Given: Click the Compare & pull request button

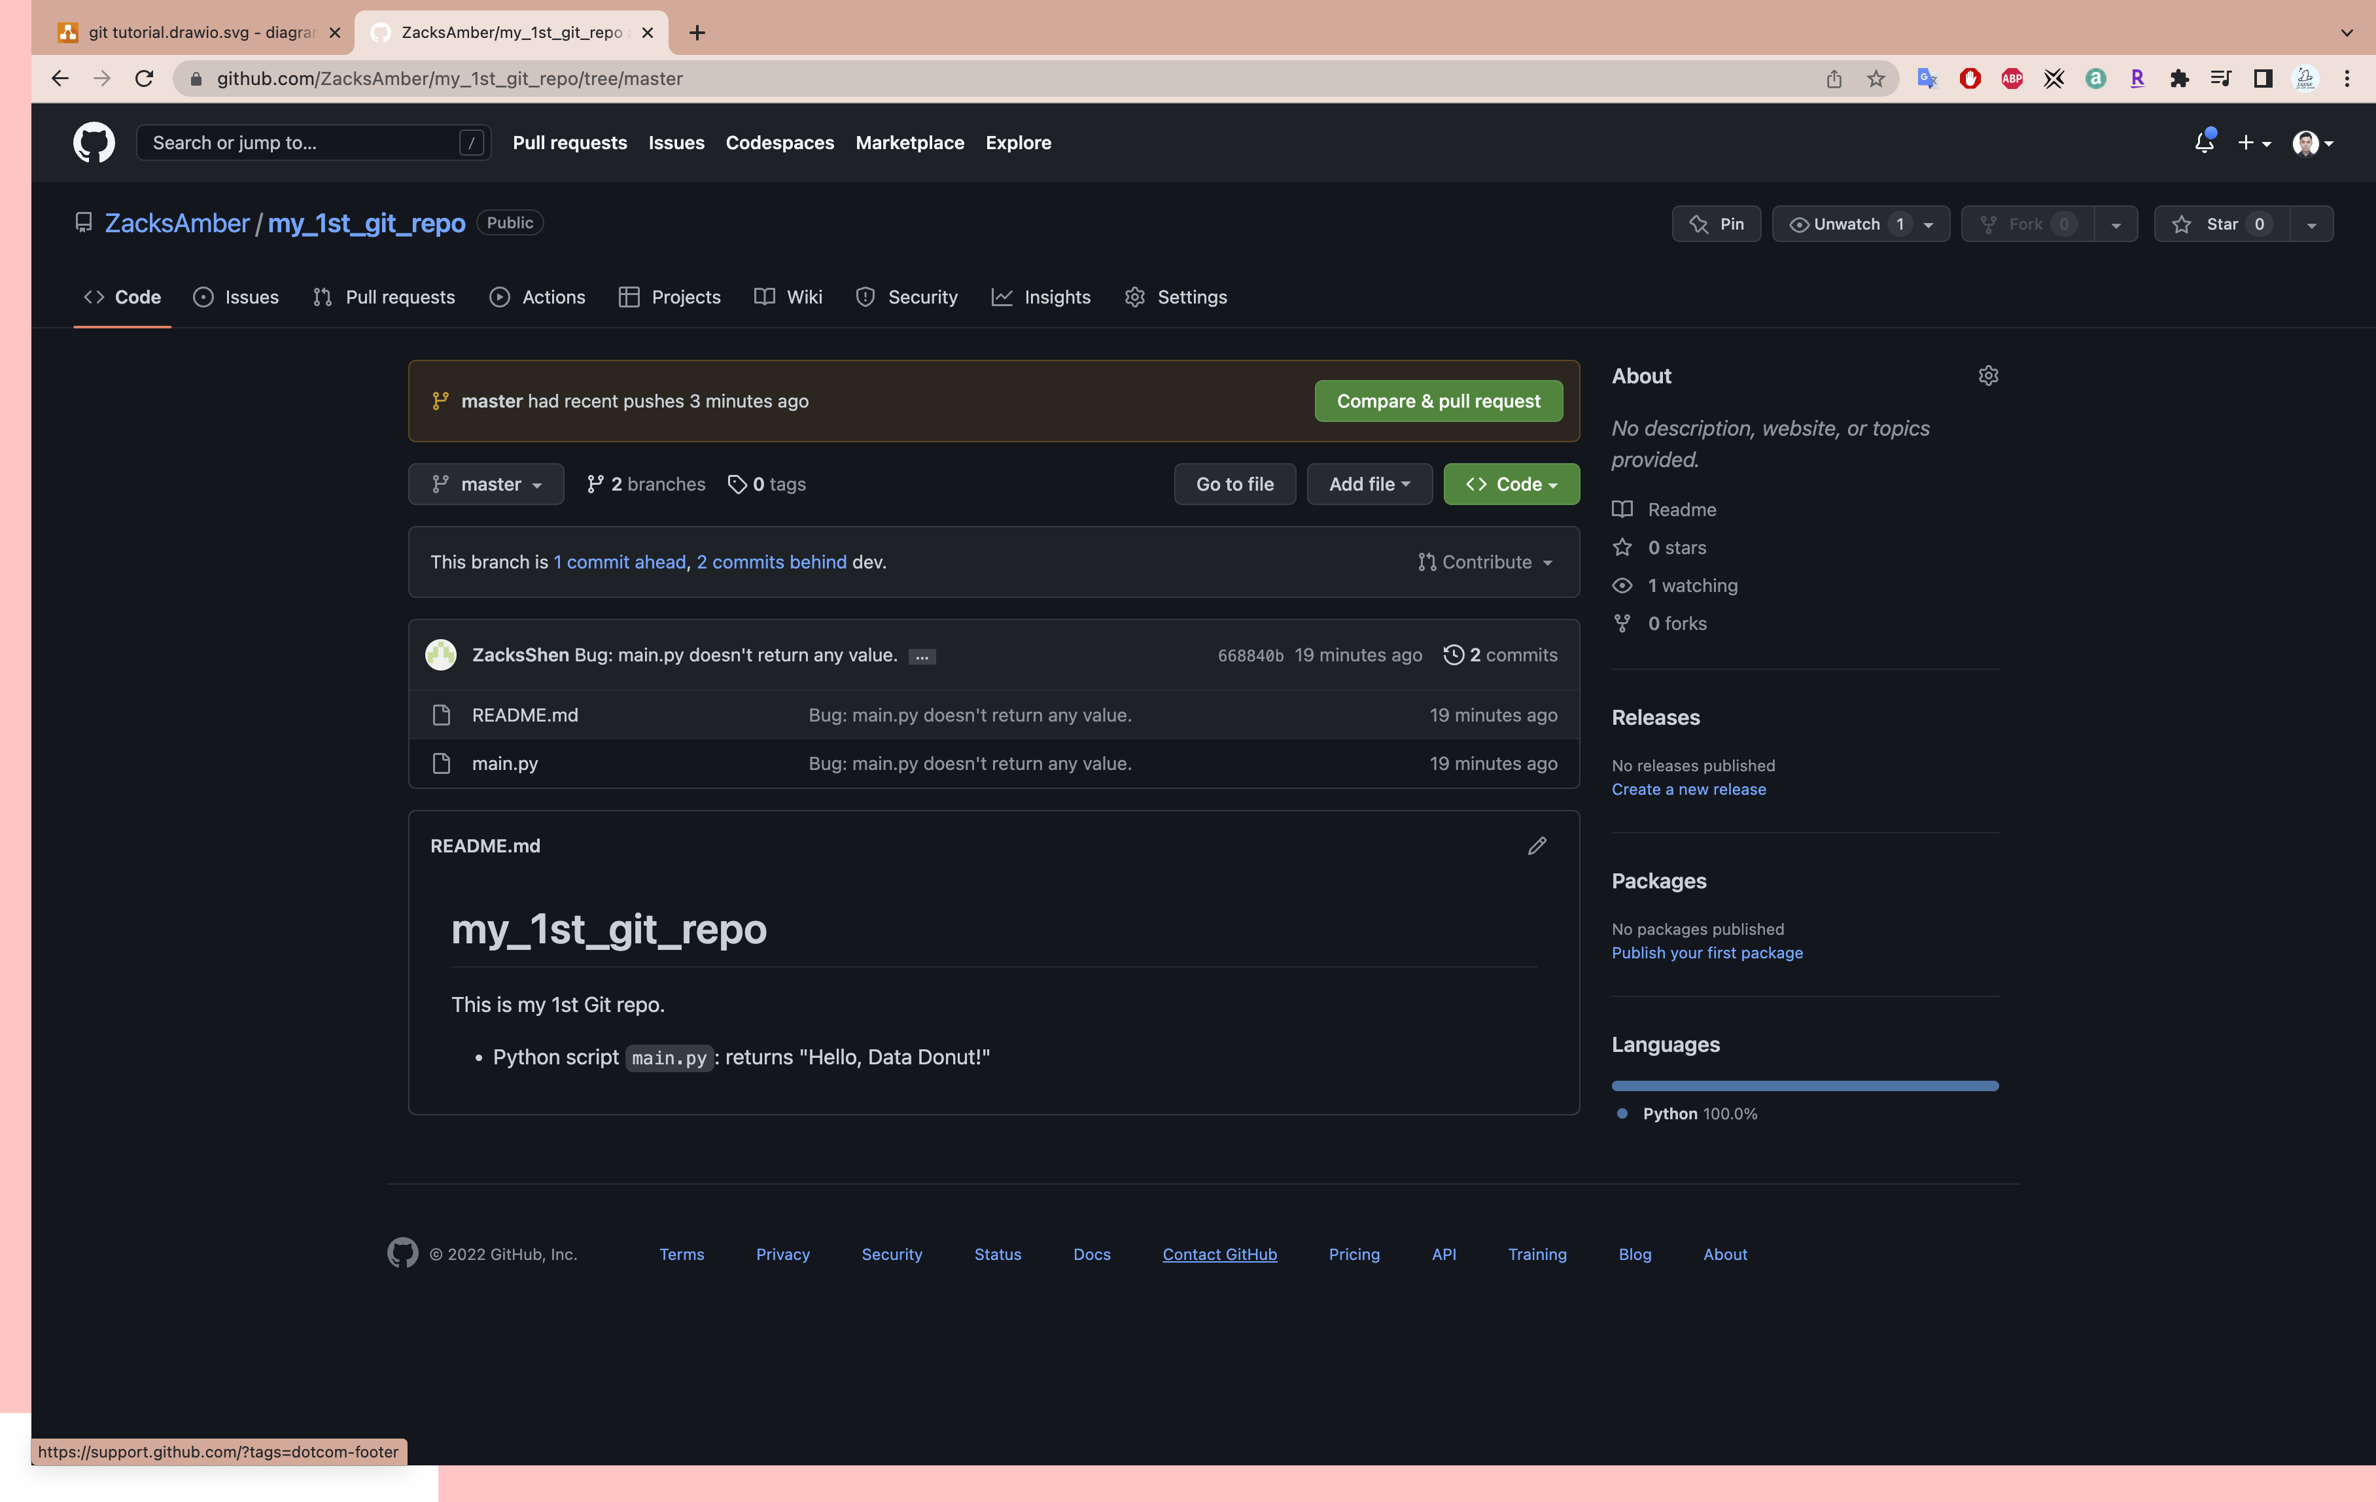Looking at the screenshot, I should coord(1438,402).
